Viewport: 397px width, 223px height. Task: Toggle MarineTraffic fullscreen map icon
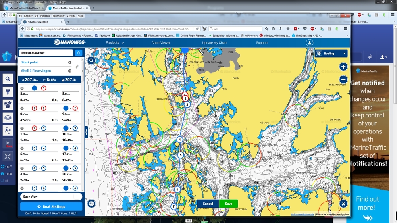[x=8, y=156]
